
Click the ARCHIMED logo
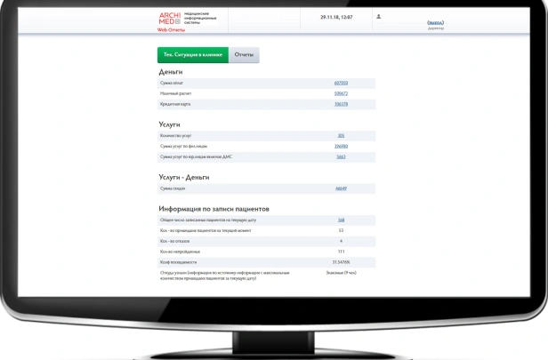pyautogui.click(x=169, y=19)
